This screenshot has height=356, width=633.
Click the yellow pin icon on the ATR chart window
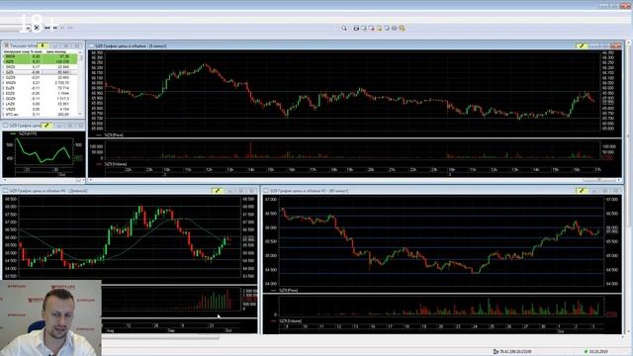46,126
